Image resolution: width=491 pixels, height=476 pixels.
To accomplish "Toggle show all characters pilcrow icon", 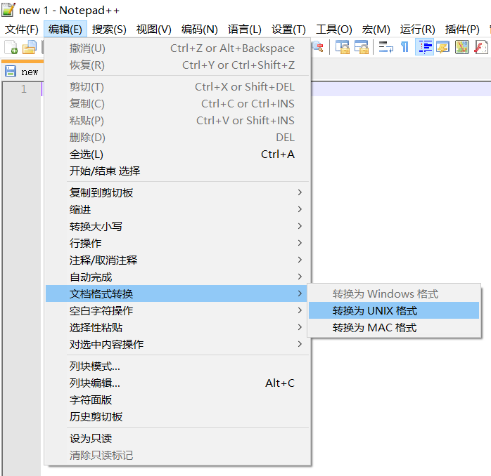I will click(x=404, y=48).
